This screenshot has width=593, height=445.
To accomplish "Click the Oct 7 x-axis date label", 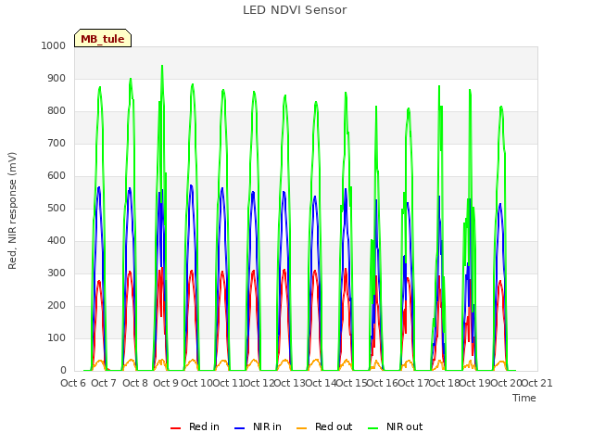I will 104,383.
